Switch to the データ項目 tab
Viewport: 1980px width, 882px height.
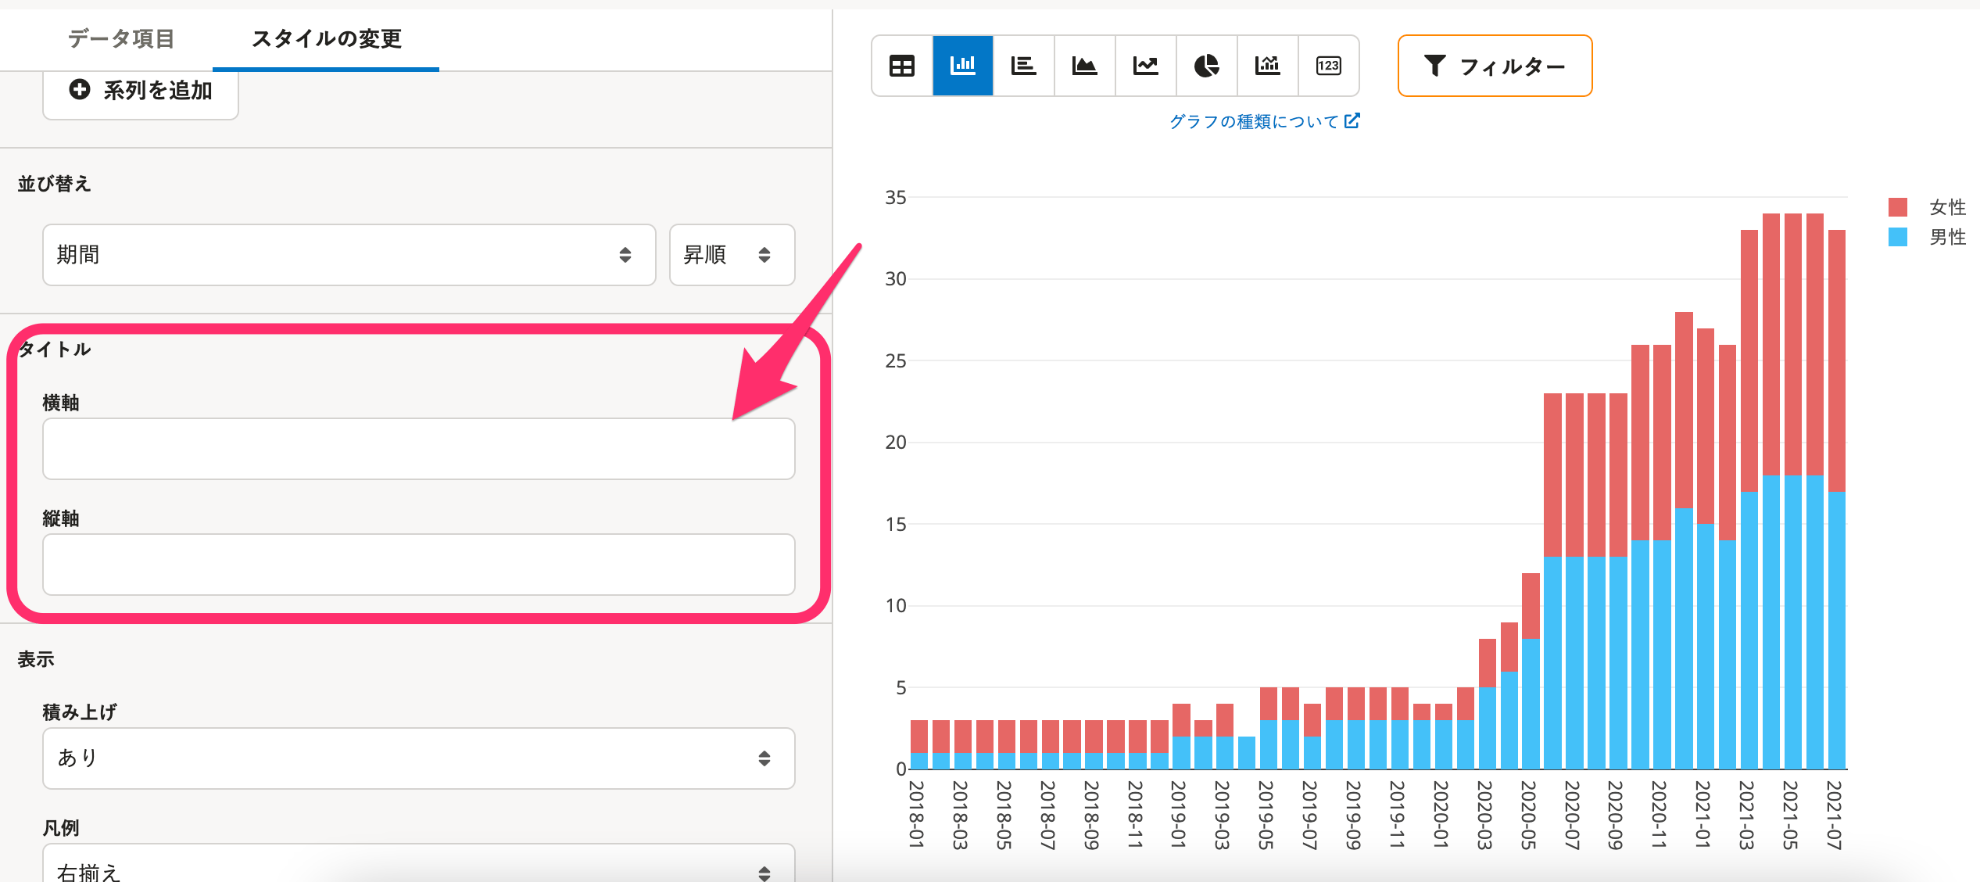[x=121, y=38]
